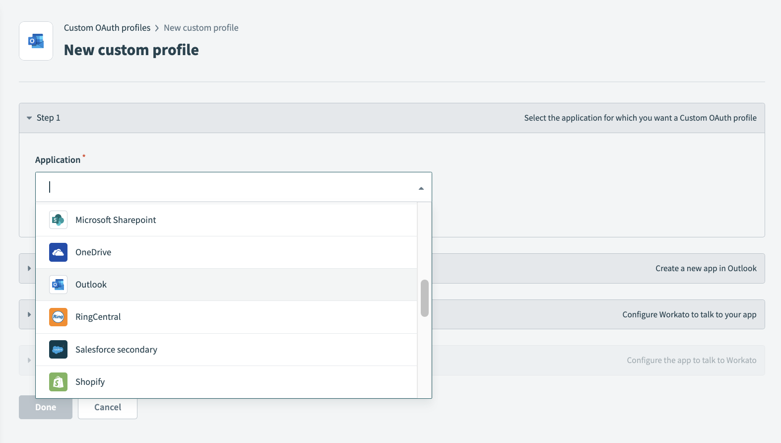Click the Outlook app icon in header
This screenshot has height=443, width=781.
(36, 41)
